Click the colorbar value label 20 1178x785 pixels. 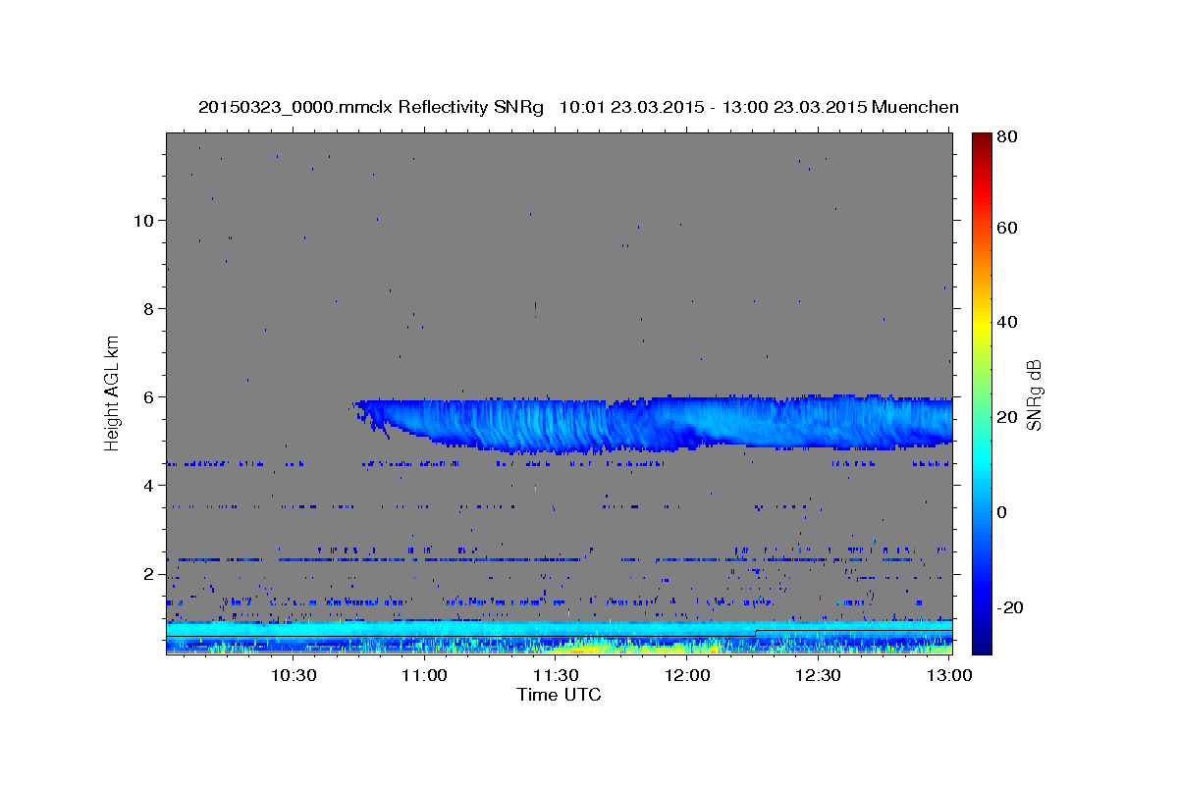tap(1009, 417)
